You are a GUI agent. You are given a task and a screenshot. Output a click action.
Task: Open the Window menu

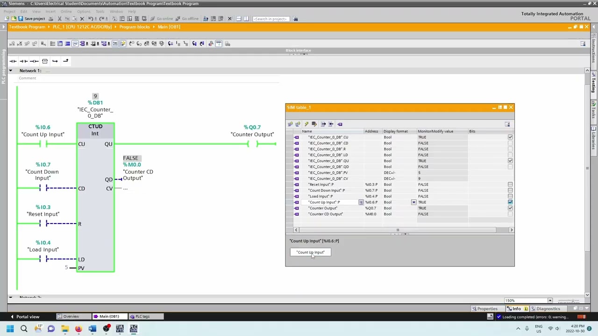(x=116, y=11)
